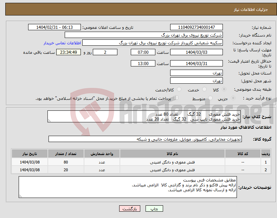
Task: Click the response deadline date 1404/03/03
Action: pos(196,52)
